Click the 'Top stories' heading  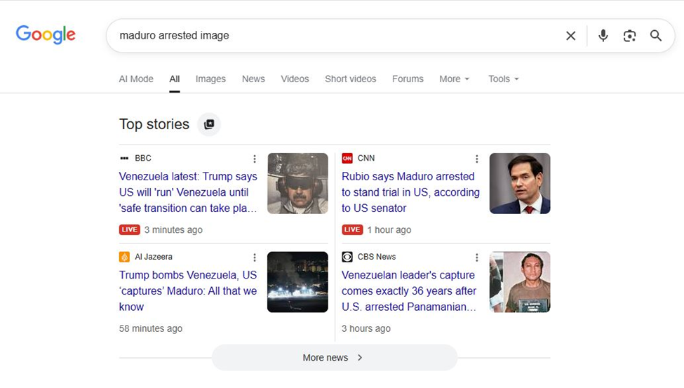click(x=154, y=124)
